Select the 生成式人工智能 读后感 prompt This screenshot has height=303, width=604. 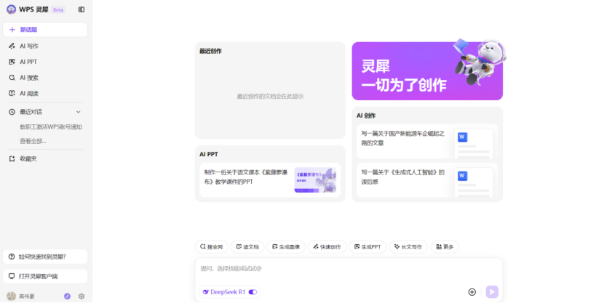[x=427, y=180]
